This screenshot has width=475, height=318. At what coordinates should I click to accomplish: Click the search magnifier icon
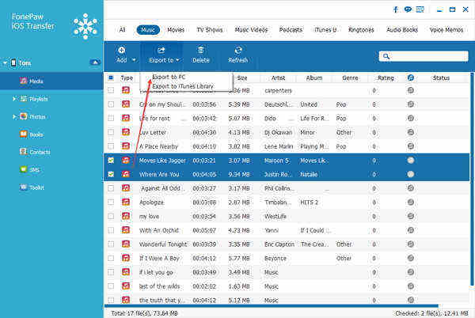(x=386, y=56)
